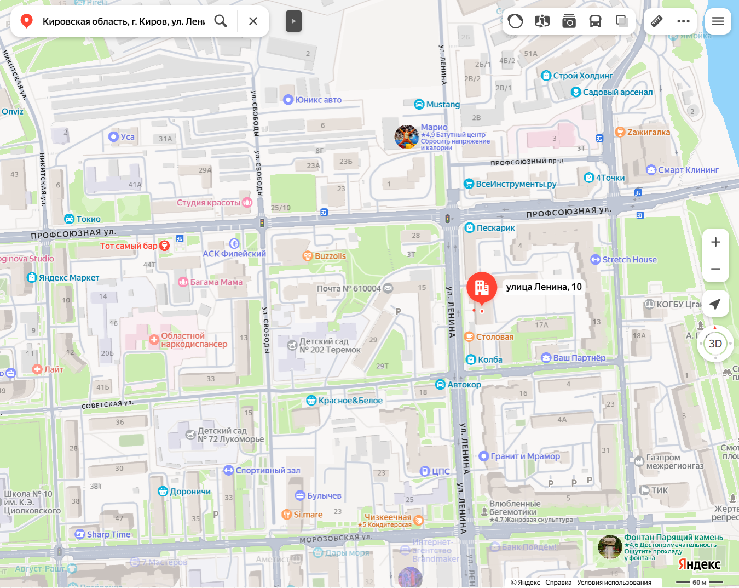Open the three-dots more tools menu
Image resolution: width=739 pixels, height=588 pixels.
pyautogui.click(x=683, y=21)
